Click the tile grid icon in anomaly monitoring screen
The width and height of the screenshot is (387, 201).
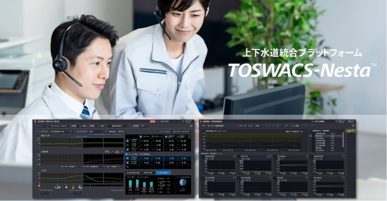353,126
